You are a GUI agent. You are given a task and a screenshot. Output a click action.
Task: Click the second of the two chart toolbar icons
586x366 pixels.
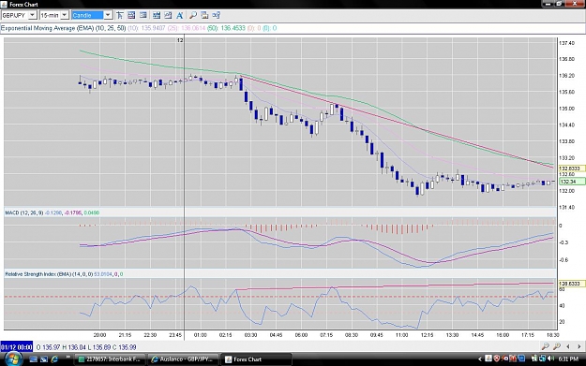tap(168, 15)
